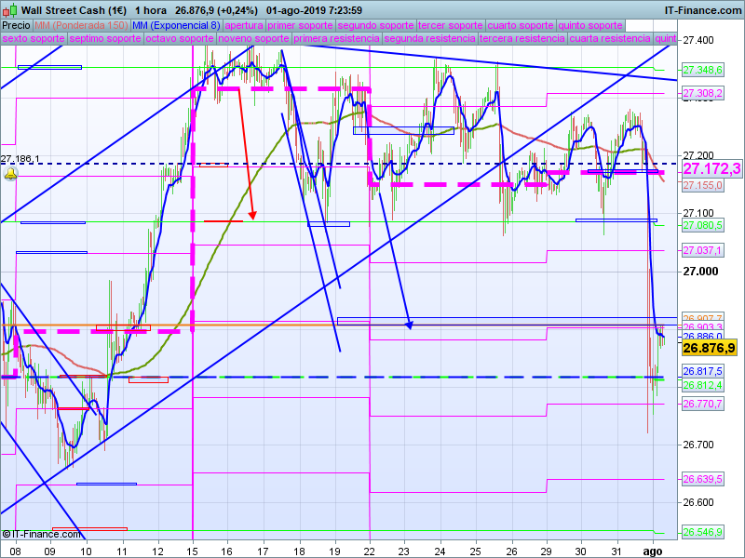Click the segundo soporte label
The width and height of the screenshot is (745, 558).
374,25
